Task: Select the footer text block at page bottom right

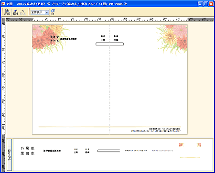Action: tap(156, 130)
